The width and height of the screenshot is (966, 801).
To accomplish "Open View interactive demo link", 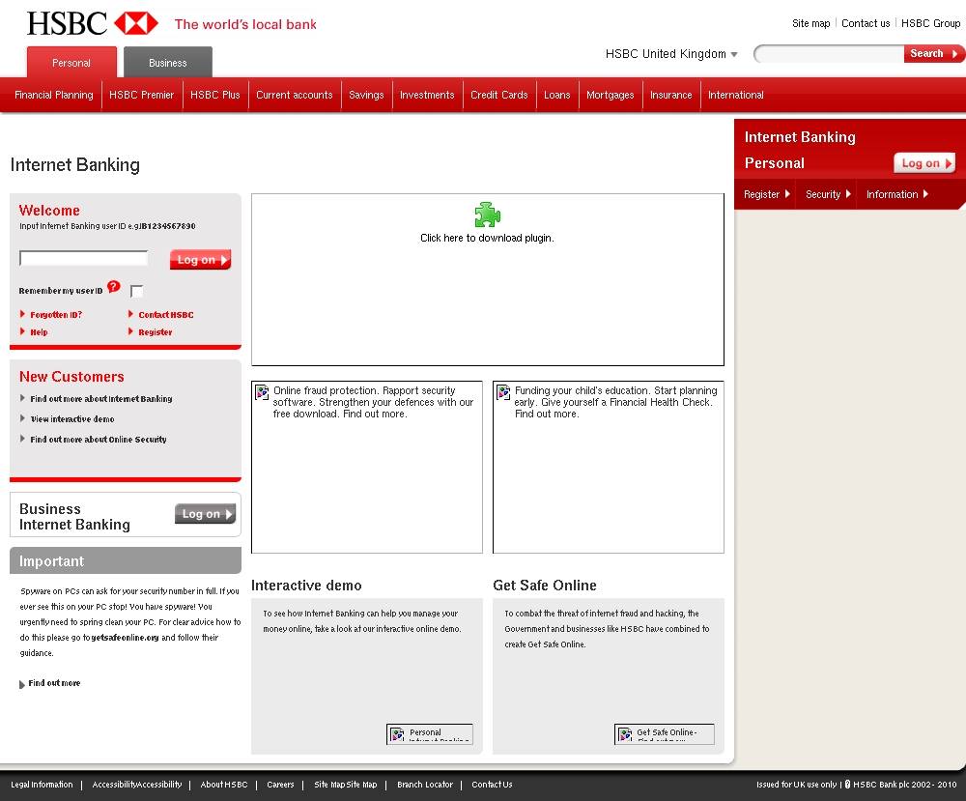I will pyautogui.click(x=72, y=419).
